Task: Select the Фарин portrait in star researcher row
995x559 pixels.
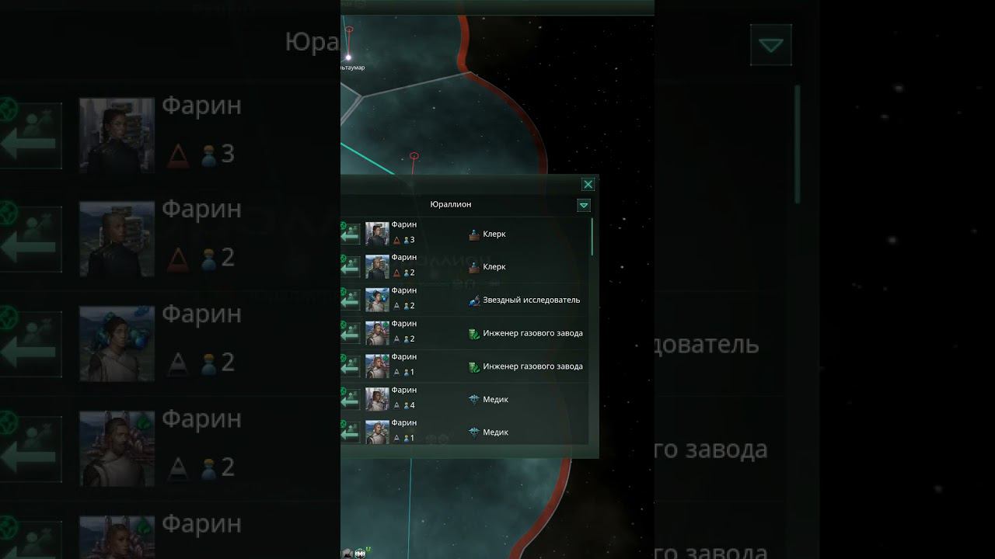Action: (x=377, y=300)
